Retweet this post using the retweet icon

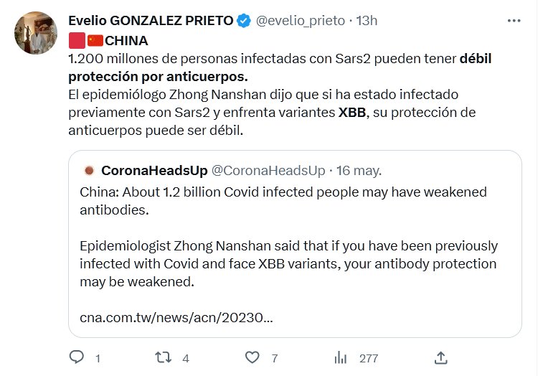click(x=164, y=357)
